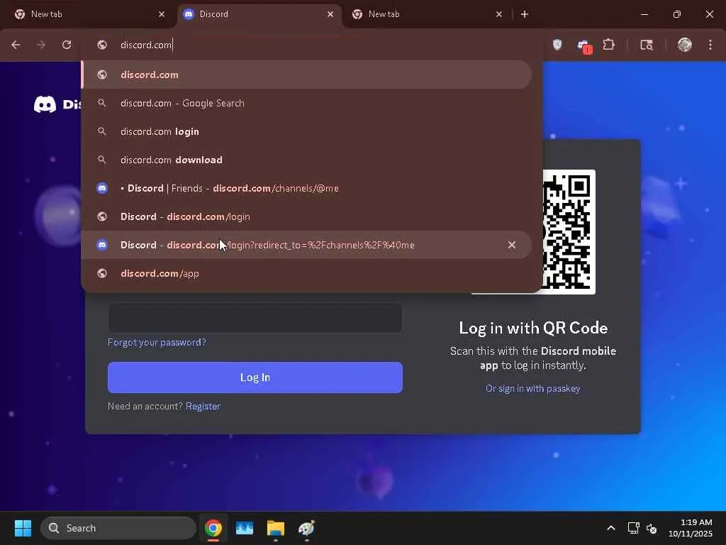Switch to the Discord tab
The width and height of the screenshot is (726, 545).
(x=259, y=14)
